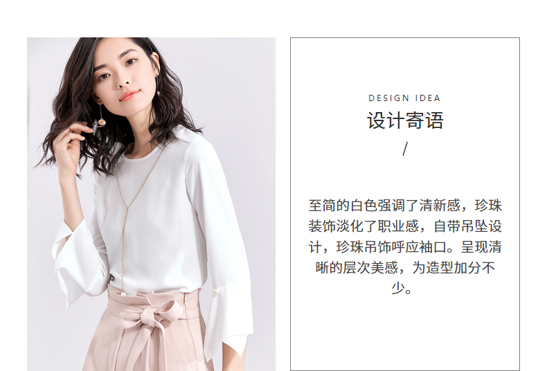Image resolution: width=547 pixels, height=371 pixels.
Task: Click the model product photo
Action: pyautogui.click(x=151, y=204)
